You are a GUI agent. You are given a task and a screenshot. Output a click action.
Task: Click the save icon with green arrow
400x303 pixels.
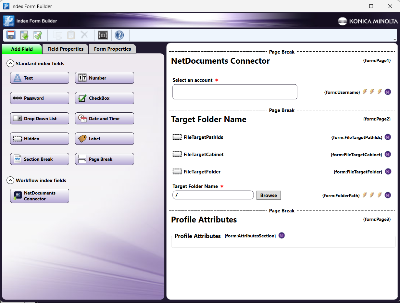24,35
